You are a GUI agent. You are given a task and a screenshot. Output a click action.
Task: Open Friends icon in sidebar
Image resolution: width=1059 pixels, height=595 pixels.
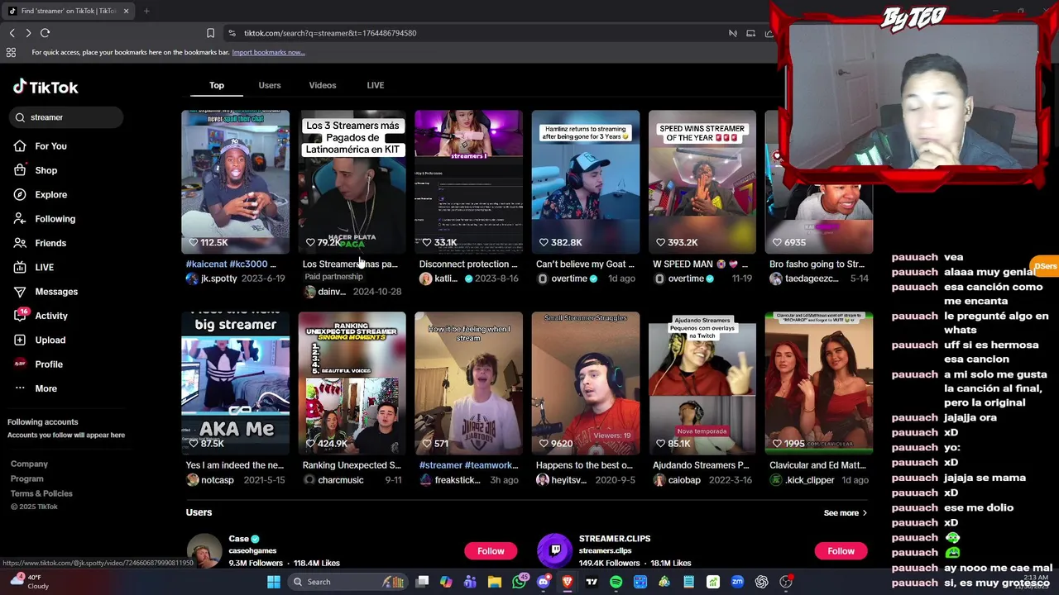(20, 243)
